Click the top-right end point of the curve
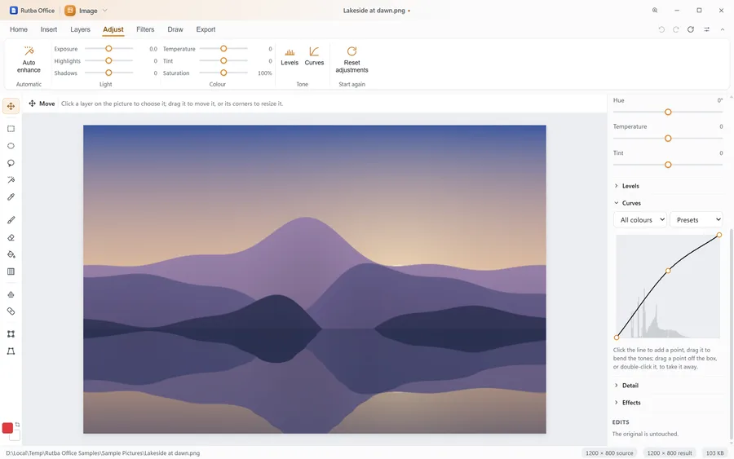 coord(719,235)
